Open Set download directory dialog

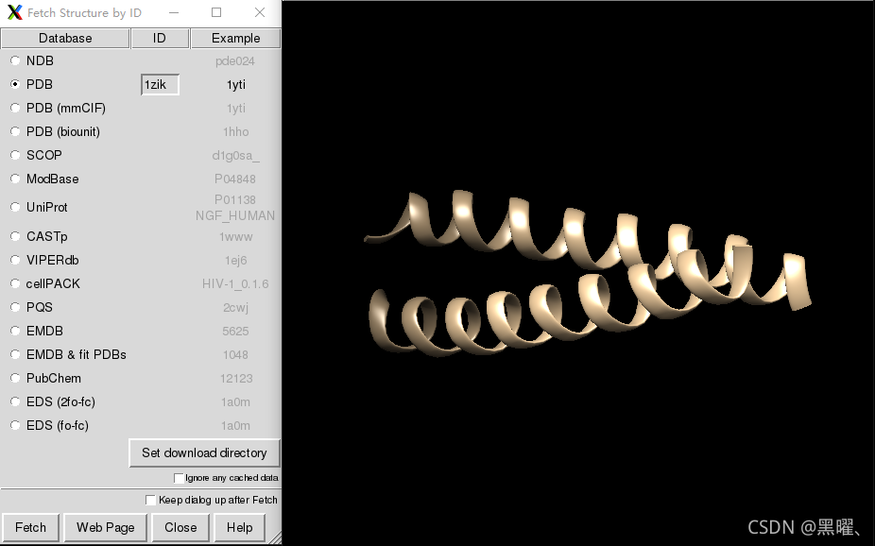coord(204,452)
